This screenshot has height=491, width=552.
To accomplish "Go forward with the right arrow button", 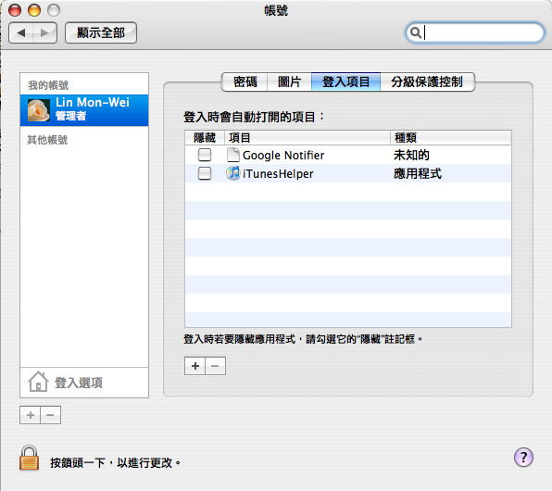I will 45,33.
